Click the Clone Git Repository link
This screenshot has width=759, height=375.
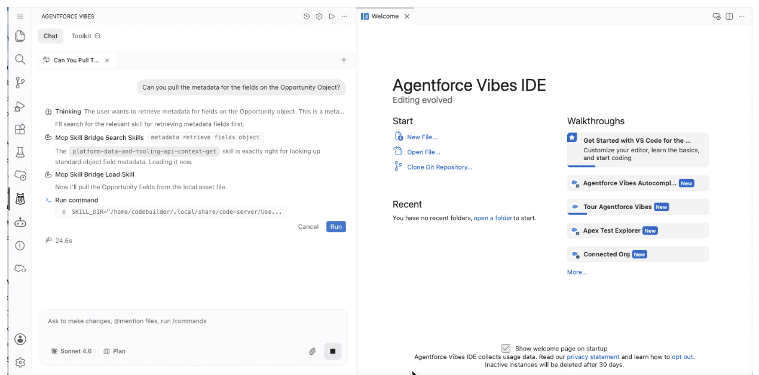click(439, 167)
